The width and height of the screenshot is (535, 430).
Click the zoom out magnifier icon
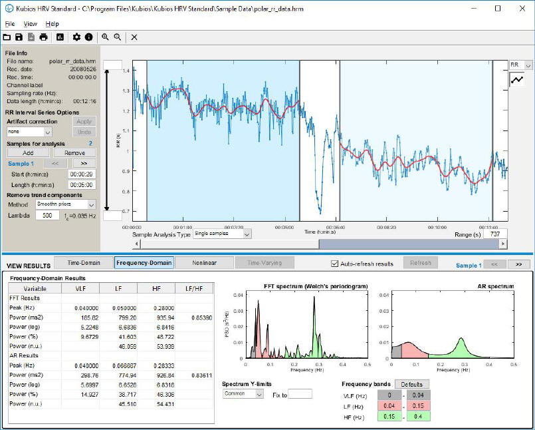(x=118, y=37)
